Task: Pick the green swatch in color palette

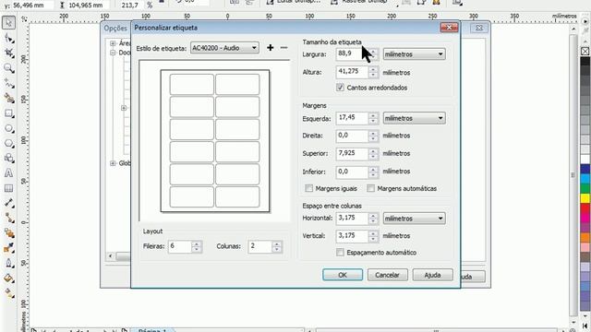Action: pyautogui.click(x=585, y=188)
